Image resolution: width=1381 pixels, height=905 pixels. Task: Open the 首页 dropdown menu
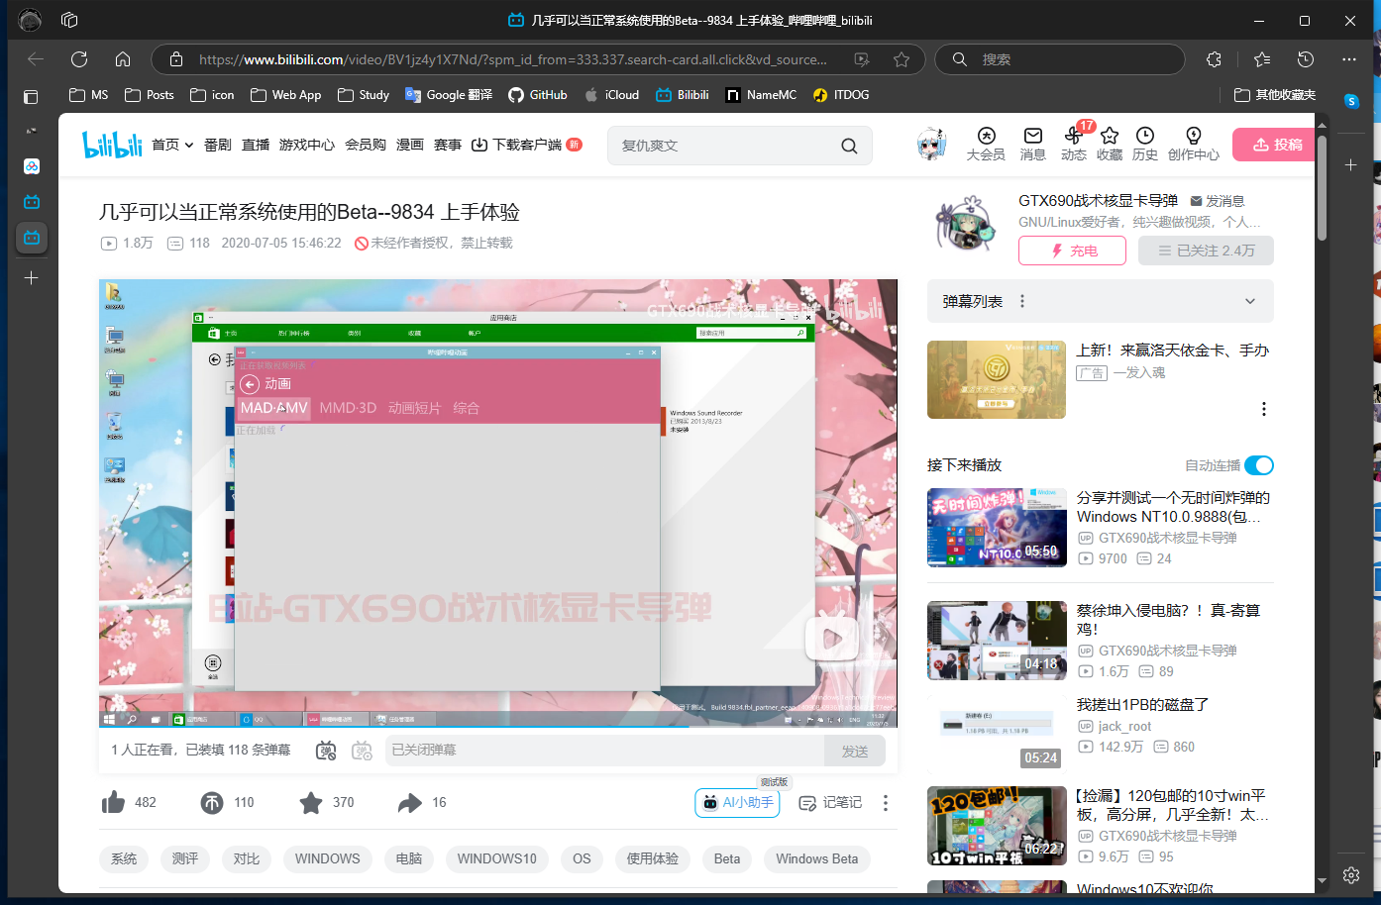(172, 145)
